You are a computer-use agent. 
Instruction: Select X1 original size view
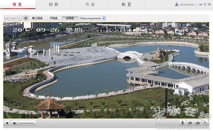pyautogui.click(x=19, y=18)
